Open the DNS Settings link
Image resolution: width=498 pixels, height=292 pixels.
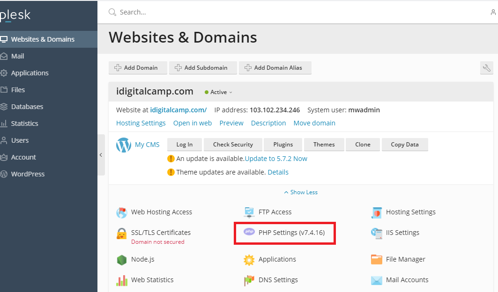click(278, 280)
